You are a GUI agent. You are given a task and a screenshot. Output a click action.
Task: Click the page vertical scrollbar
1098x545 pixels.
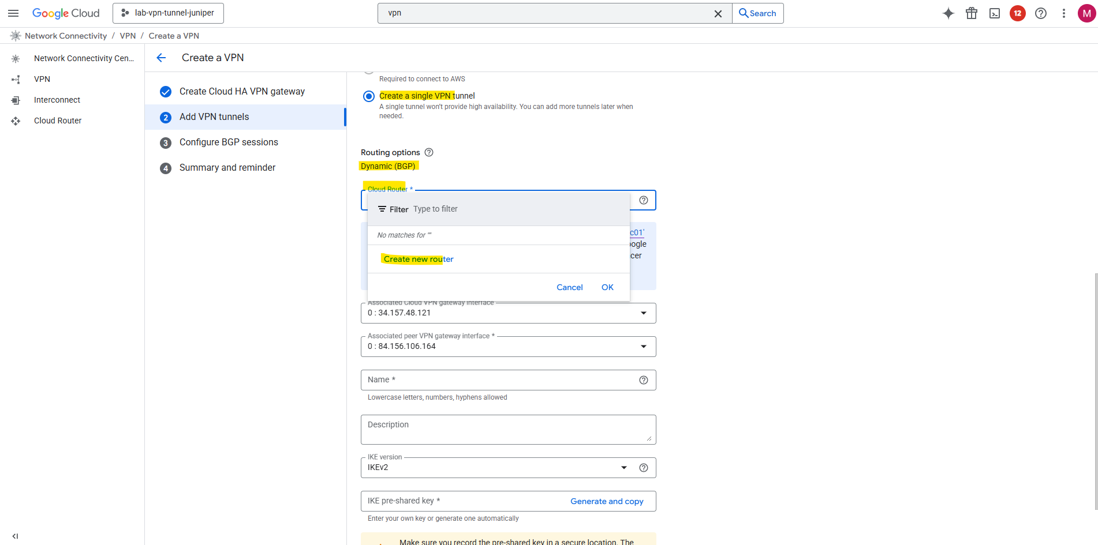[1096, 392]
